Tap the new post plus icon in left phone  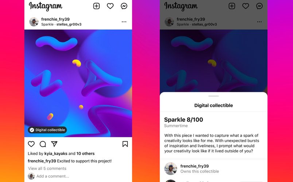coord(97,6)
